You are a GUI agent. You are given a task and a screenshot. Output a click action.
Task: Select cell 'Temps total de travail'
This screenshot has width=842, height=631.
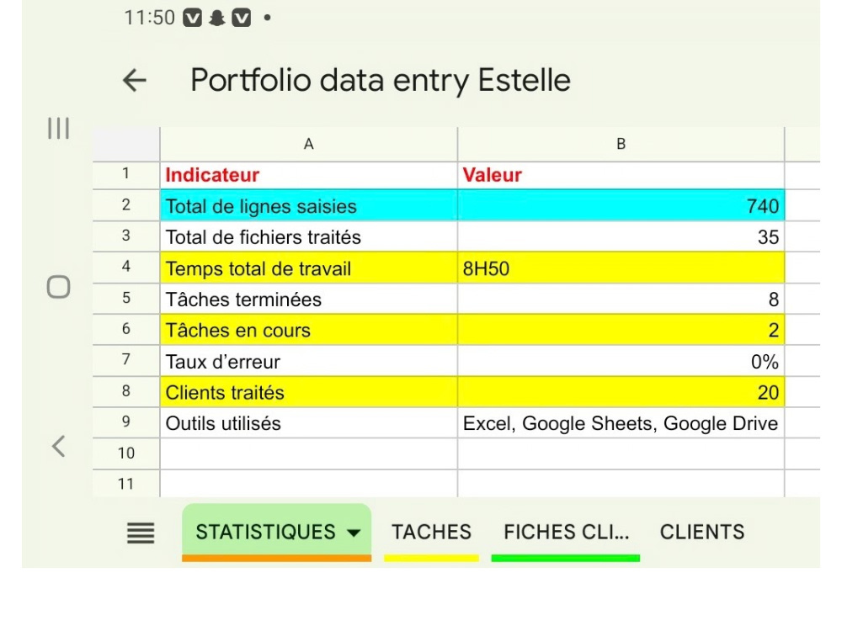pos(309,268)
